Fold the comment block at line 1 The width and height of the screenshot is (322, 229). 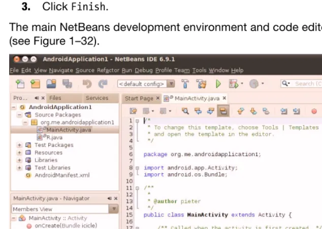(138, 121)
